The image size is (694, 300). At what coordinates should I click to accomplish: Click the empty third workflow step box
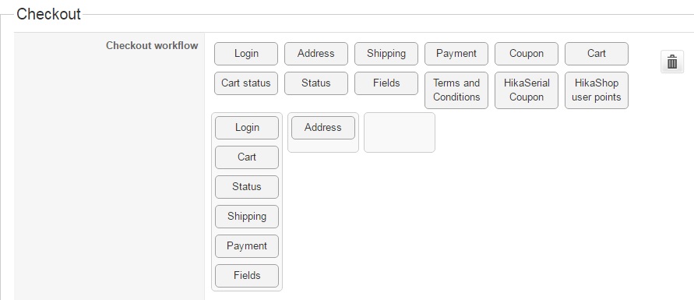point(400,132)
